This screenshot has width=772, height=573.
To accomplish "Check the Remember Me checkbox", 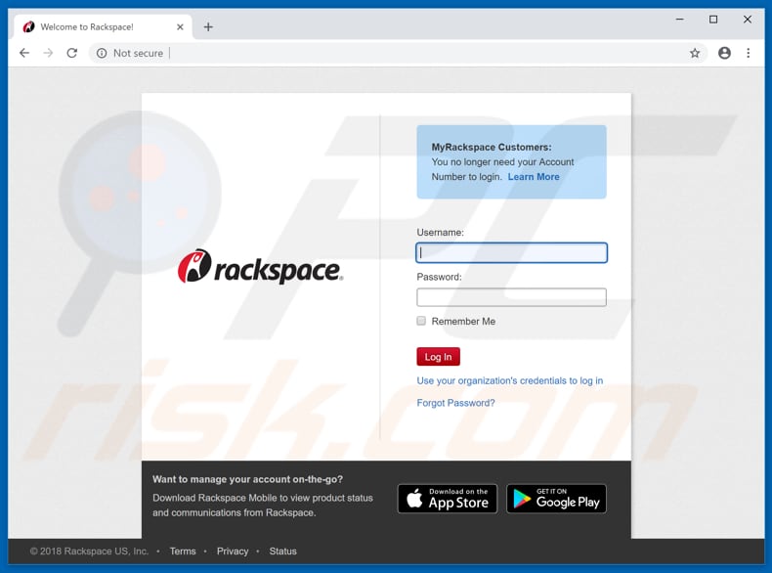I will [421, 321].
